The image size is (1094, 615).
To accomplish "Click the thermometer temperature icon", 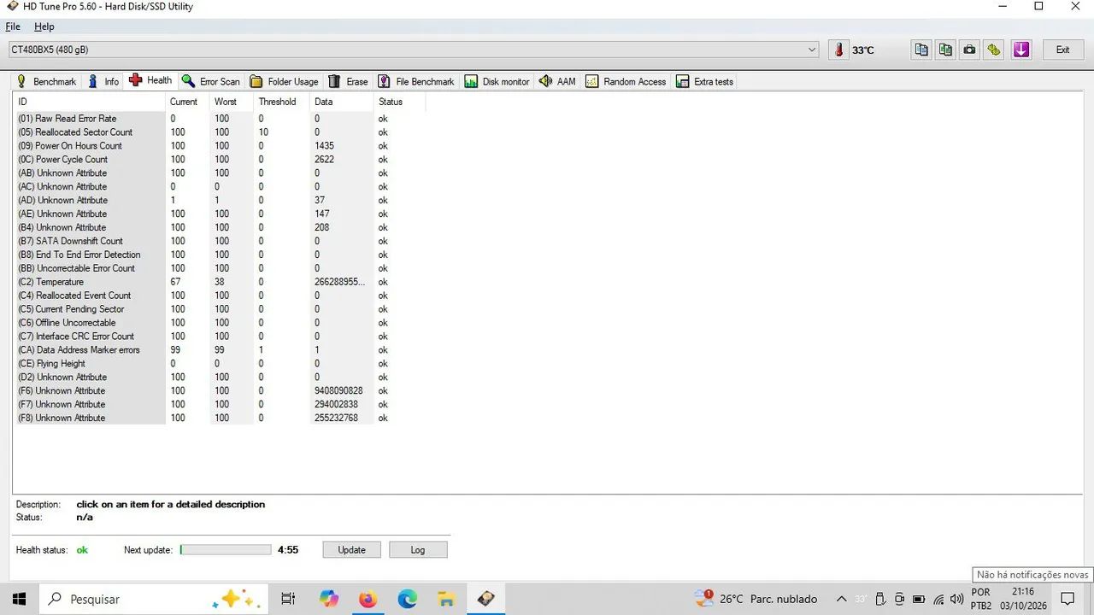I will (x=838, y=50).
